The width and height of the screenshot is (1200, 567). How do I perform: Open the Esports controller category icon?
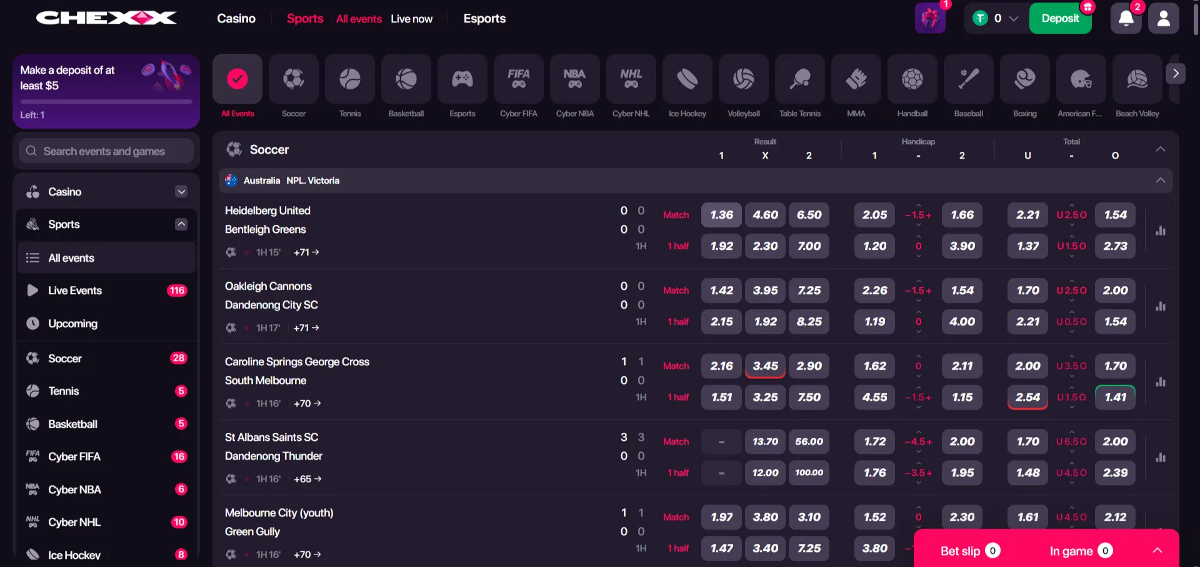click(462, 79)
